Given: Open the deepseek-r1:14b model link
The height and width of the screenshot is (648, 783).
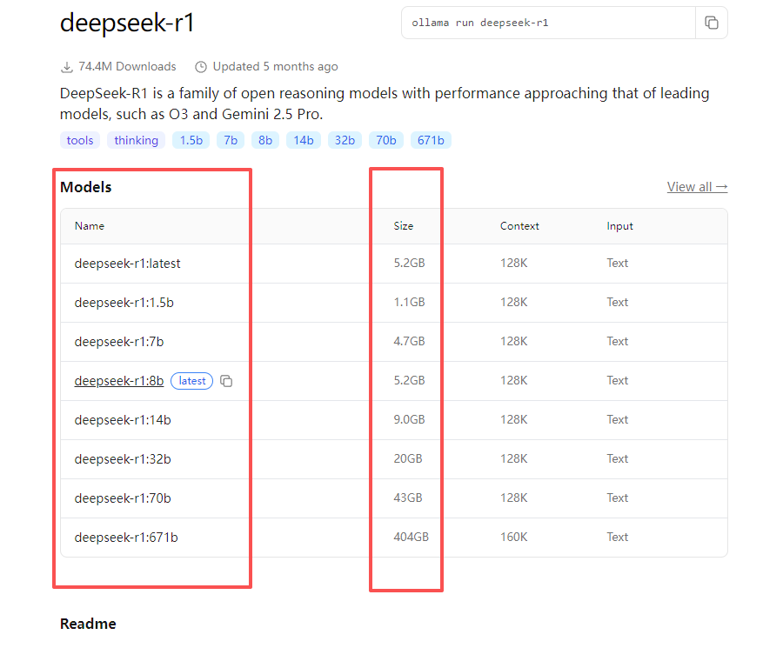Looking at the screenshot, I should 123,420.
